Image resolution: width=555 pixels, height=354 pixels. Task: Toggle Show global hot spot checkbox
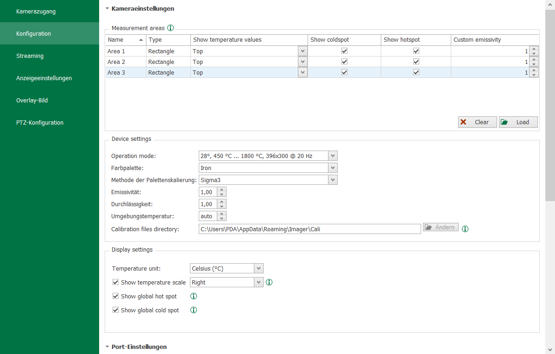(x=115, y=296)
